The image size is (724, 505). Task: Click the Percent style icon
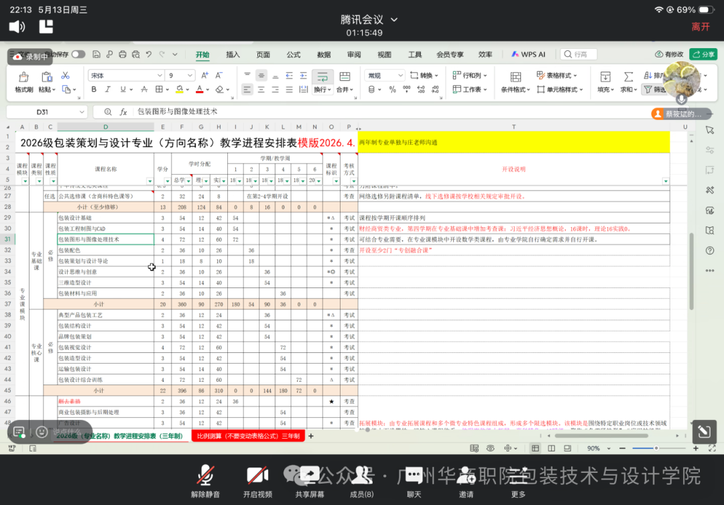click(392, 90)
